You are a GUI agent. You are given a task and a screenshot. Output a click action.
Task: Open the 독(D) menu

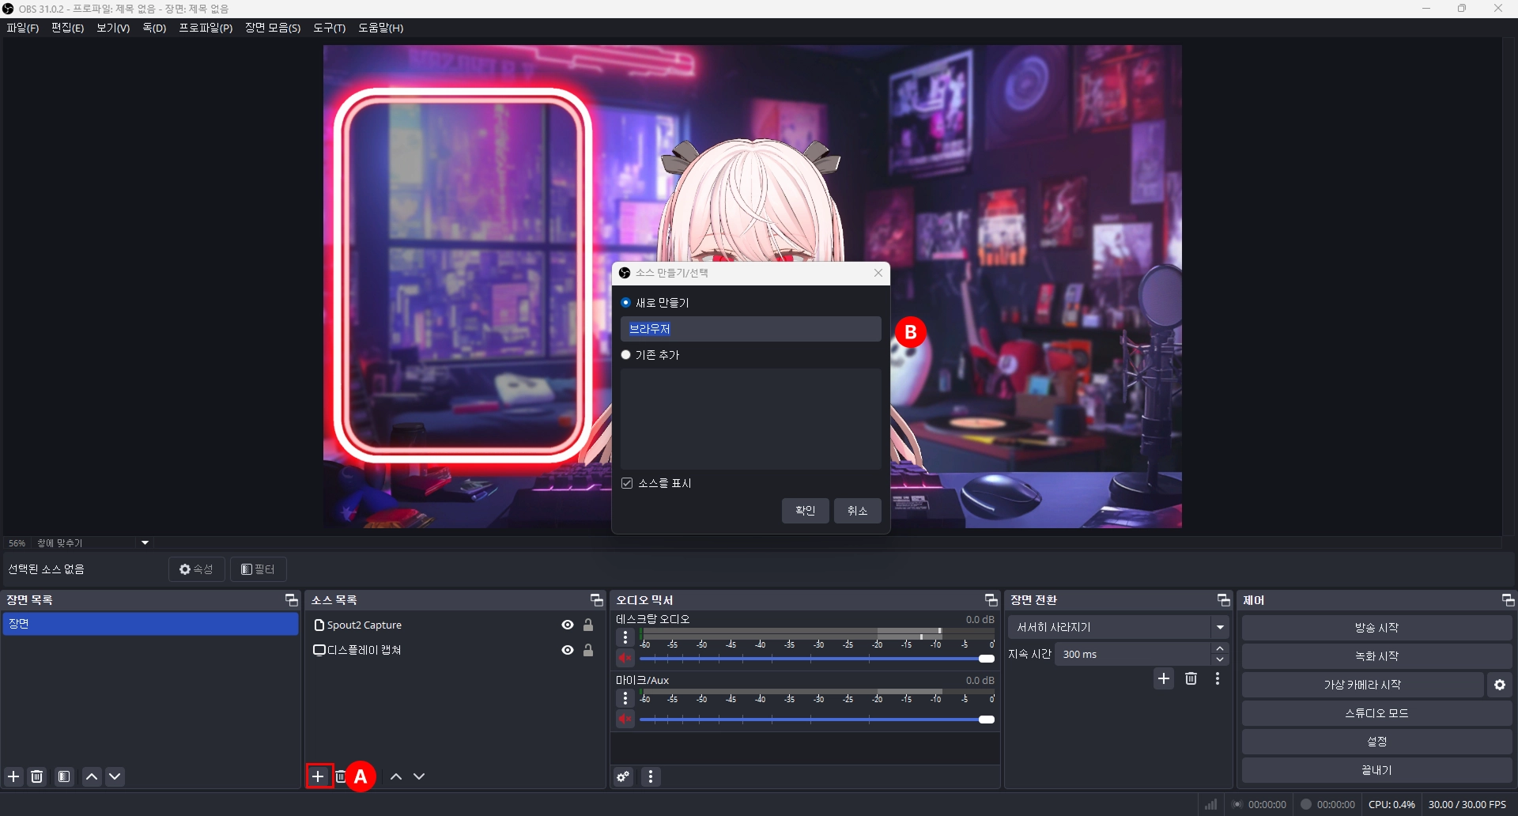(x=154, y=28)
